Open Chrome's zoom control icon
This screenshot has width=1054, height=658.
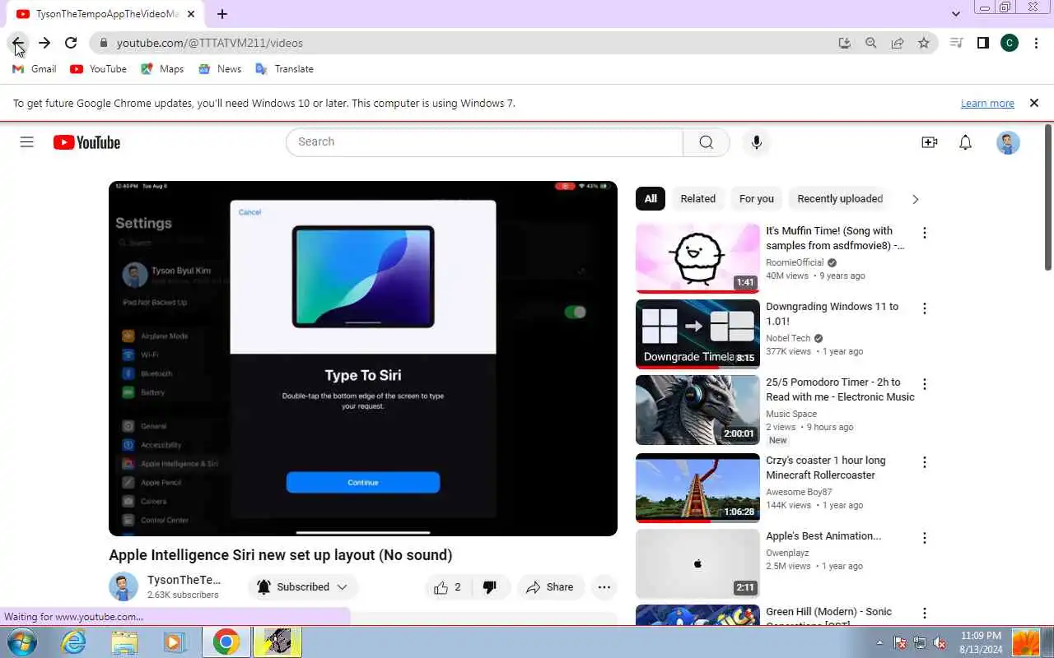[871, 43]
